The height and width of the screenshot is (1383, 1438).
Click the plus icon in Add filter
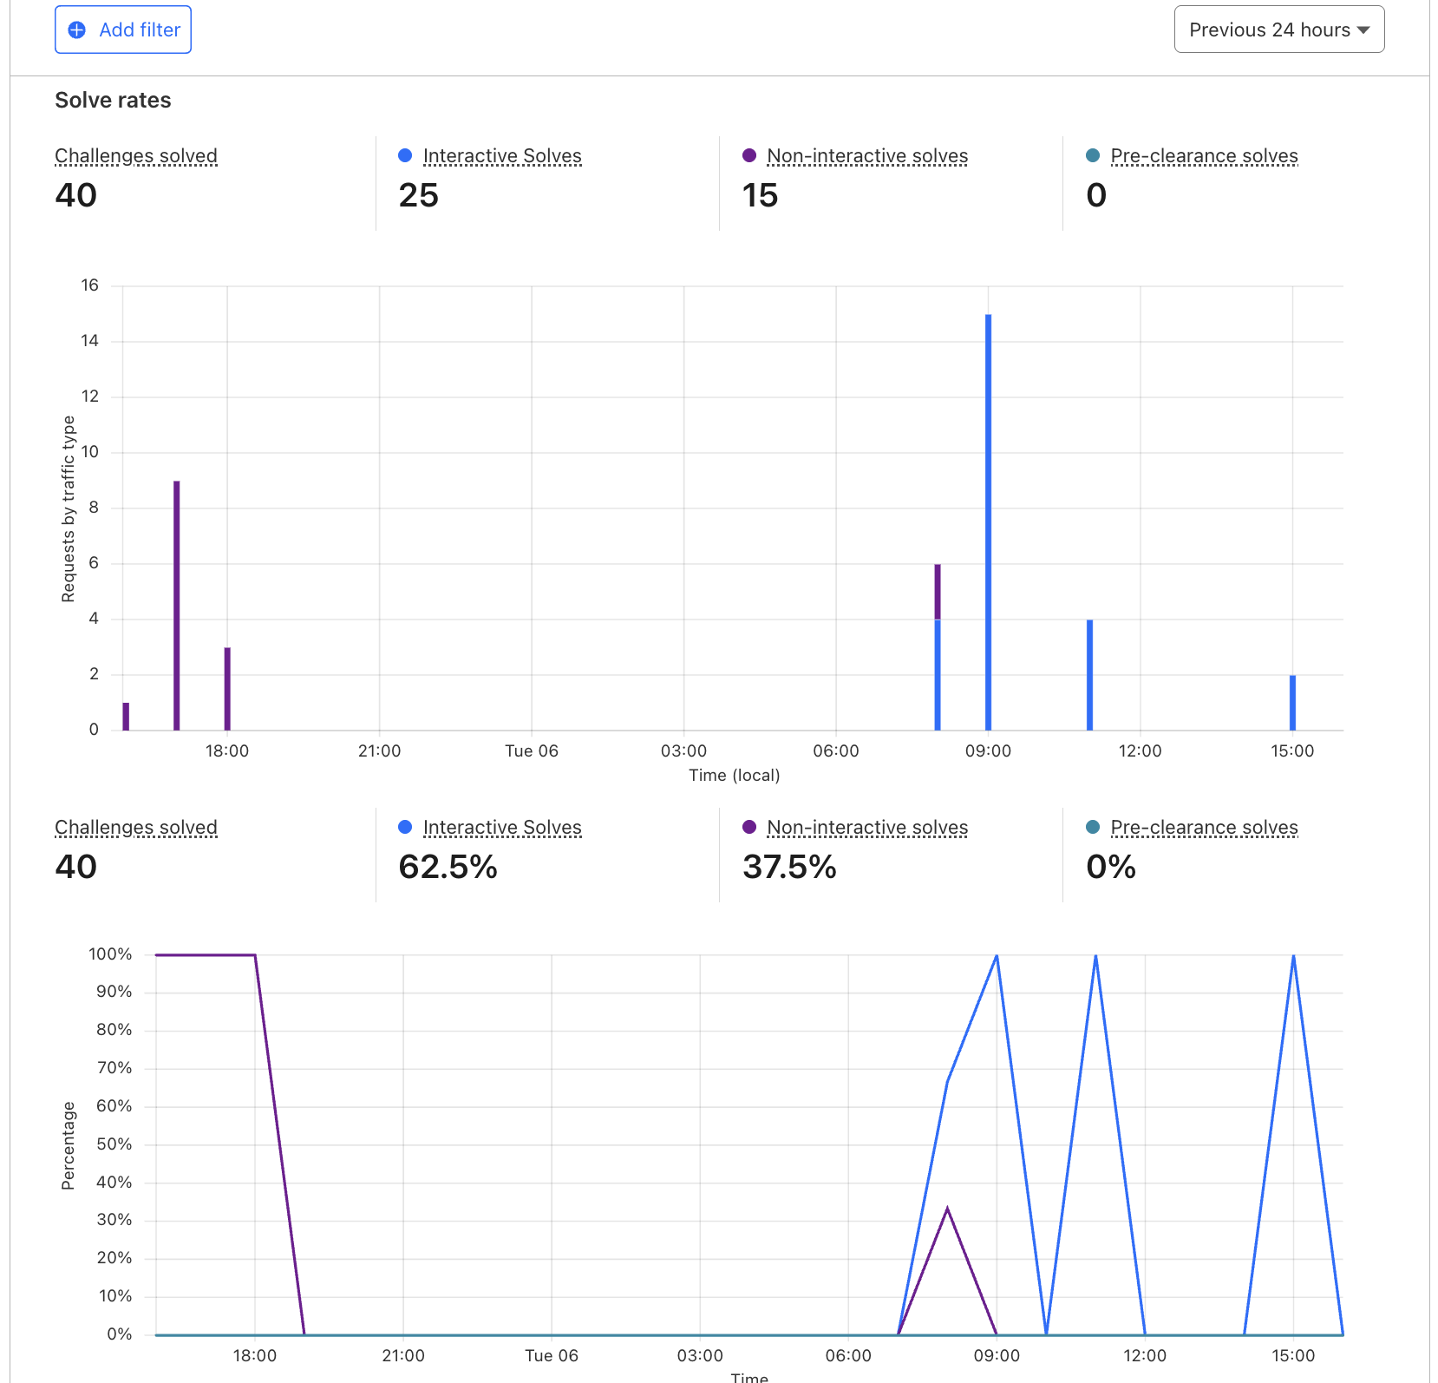click(76, 30)
